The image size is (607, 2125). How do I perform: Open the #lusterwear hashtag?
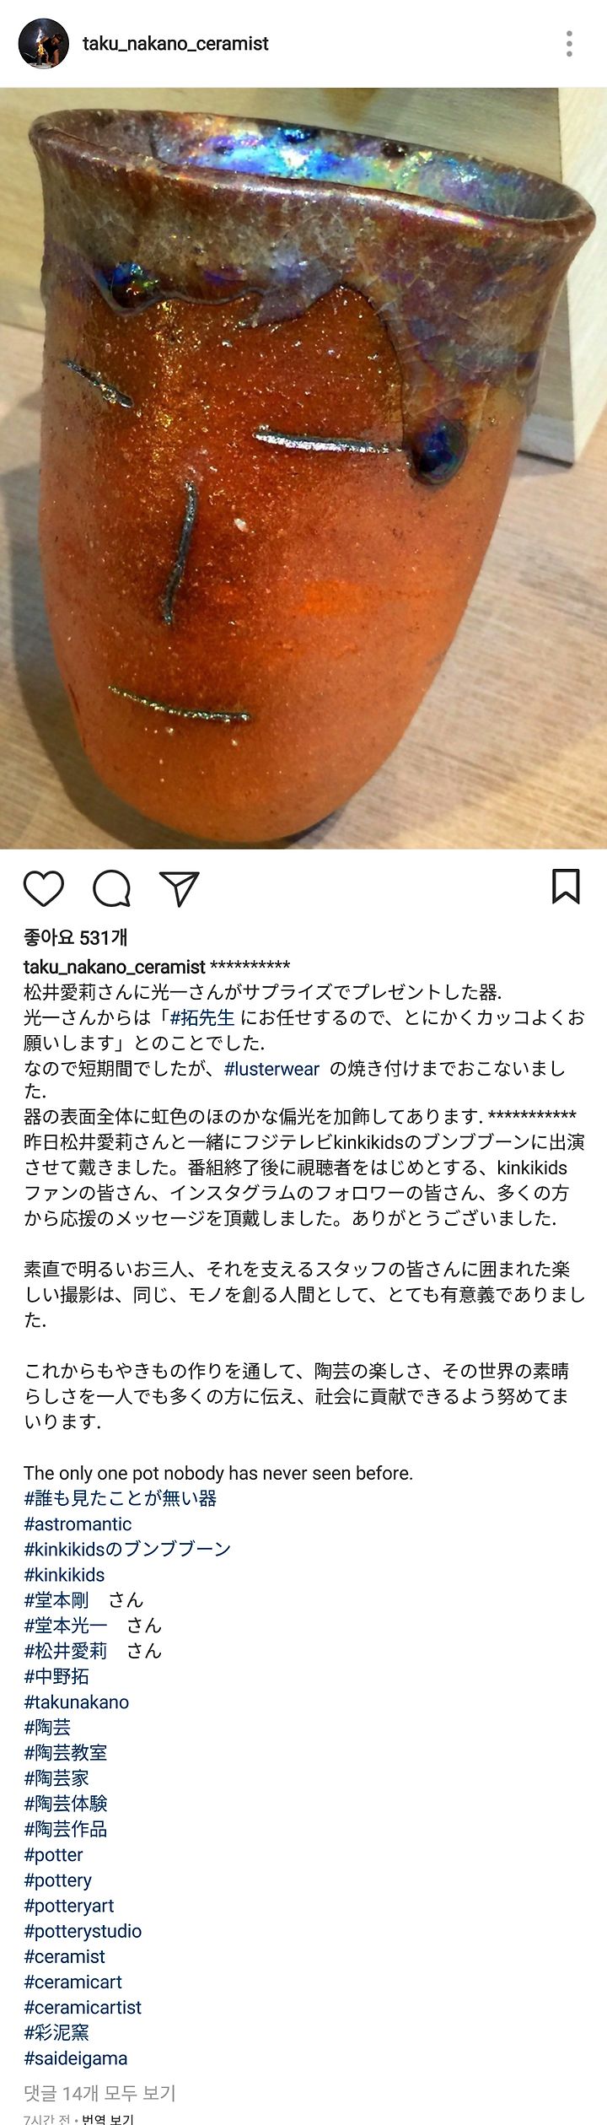271,1069
